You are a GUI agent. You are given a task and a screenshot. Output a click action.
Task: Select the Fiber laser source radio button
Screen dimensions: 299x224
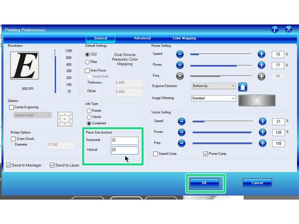[x=87, y=62]
